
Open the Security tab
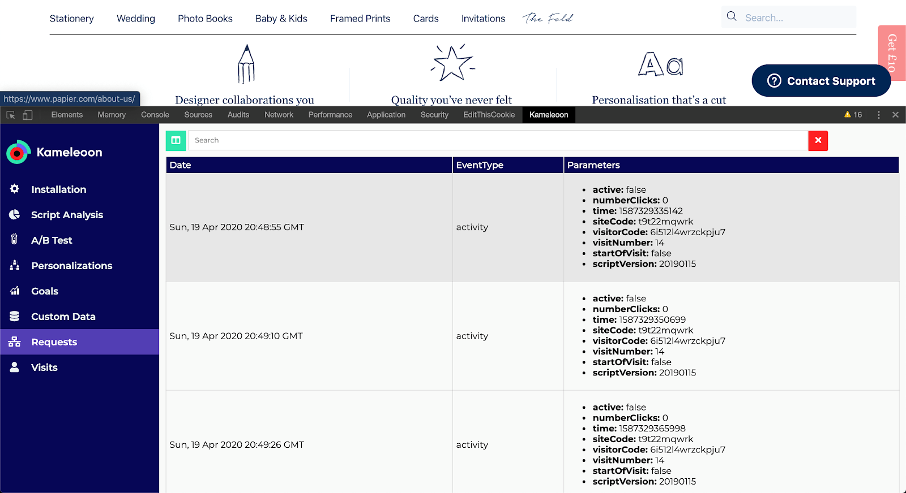tap(434, 115)
